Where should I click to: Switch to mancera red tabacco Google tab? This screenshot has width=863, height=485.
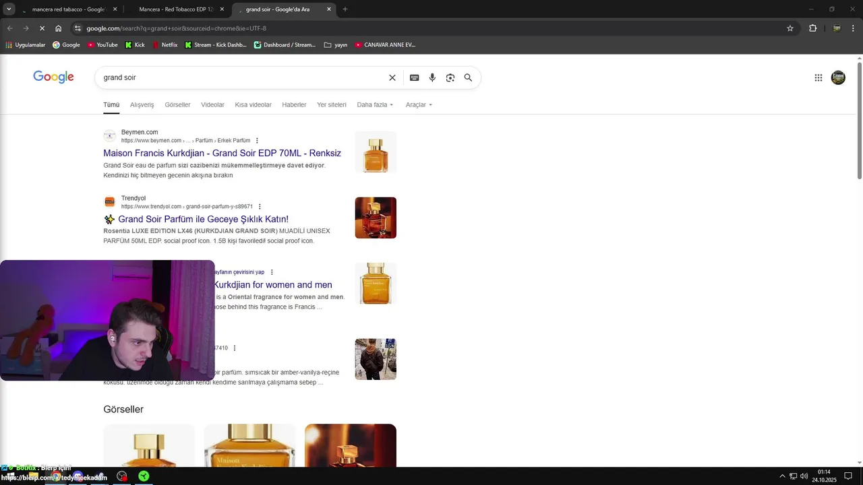click(69, 9)
